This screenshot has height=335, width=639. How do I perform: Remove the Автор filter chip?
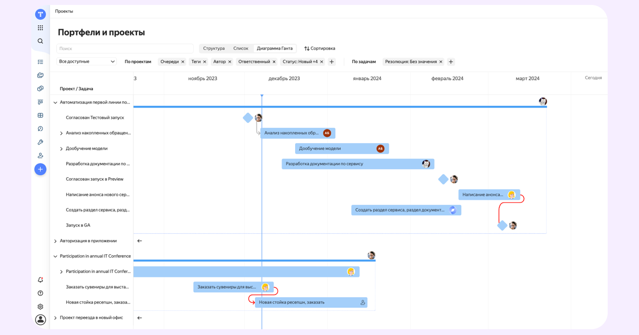(x=230, y=62)
